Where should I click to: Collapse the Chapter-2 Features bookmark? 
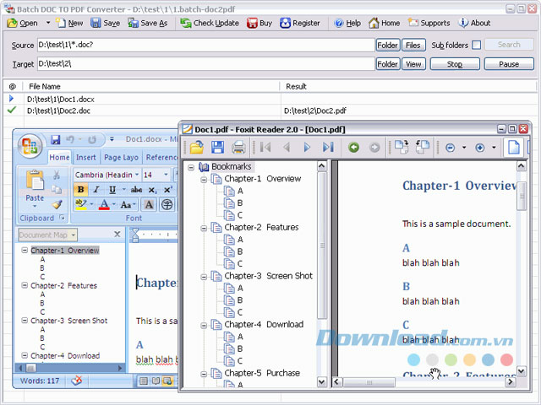204,228
